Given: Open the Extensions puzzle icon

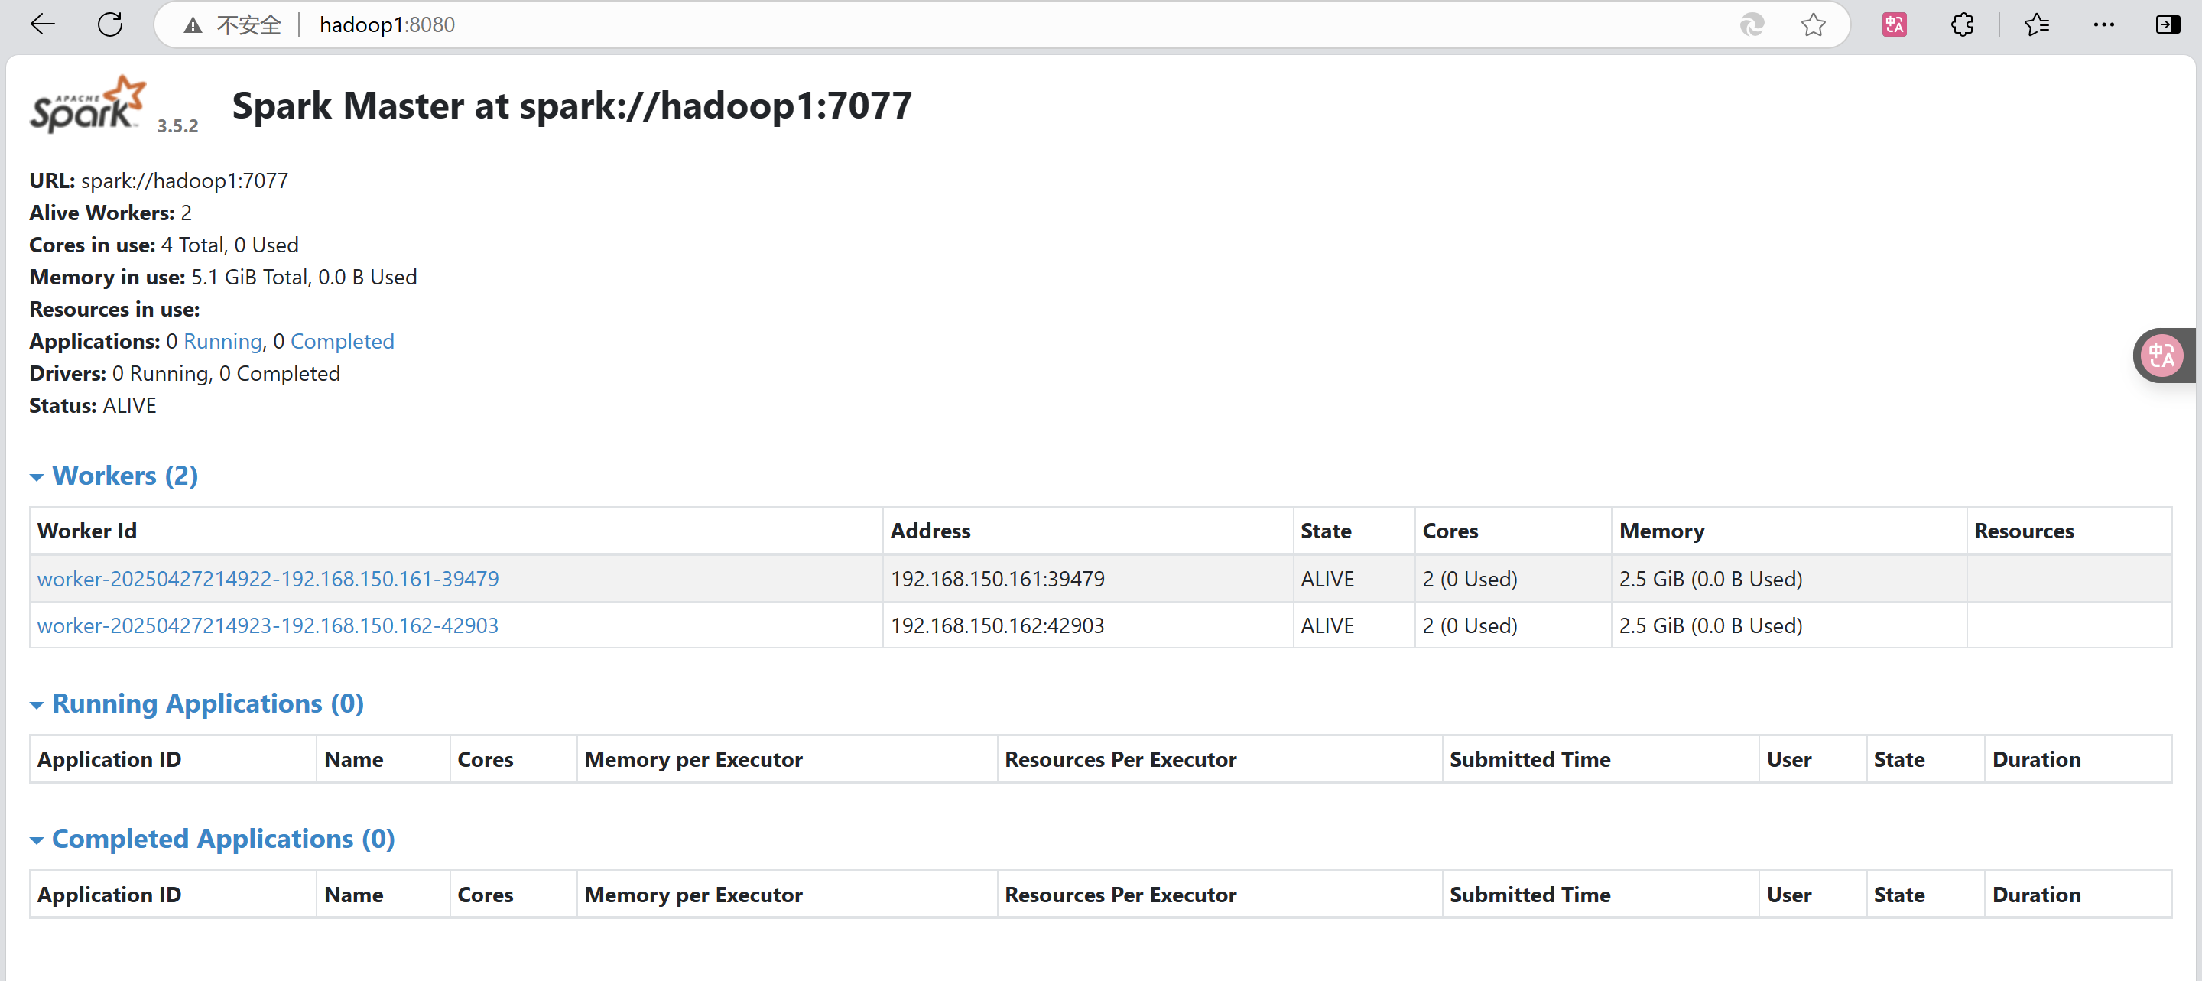Looking at the screenshot, I should click(1963, 24).
